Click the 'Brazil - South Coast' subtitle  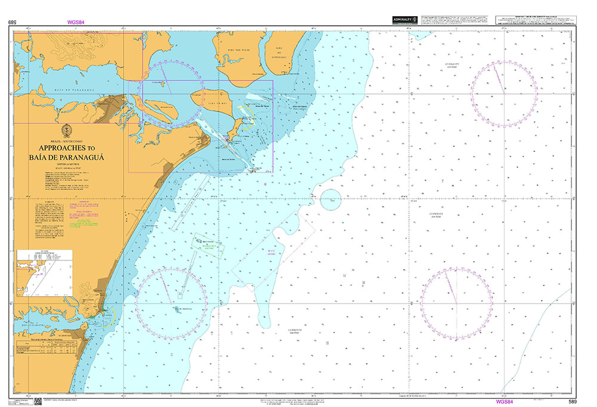coord(67,141)
